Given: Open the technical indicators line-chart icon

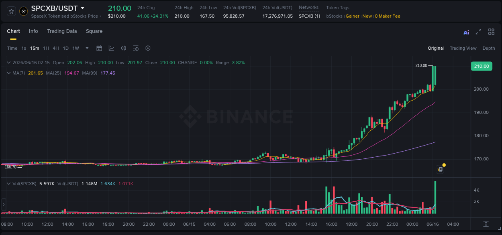Looking at the screenshot, I should click(x=111, y=48).
